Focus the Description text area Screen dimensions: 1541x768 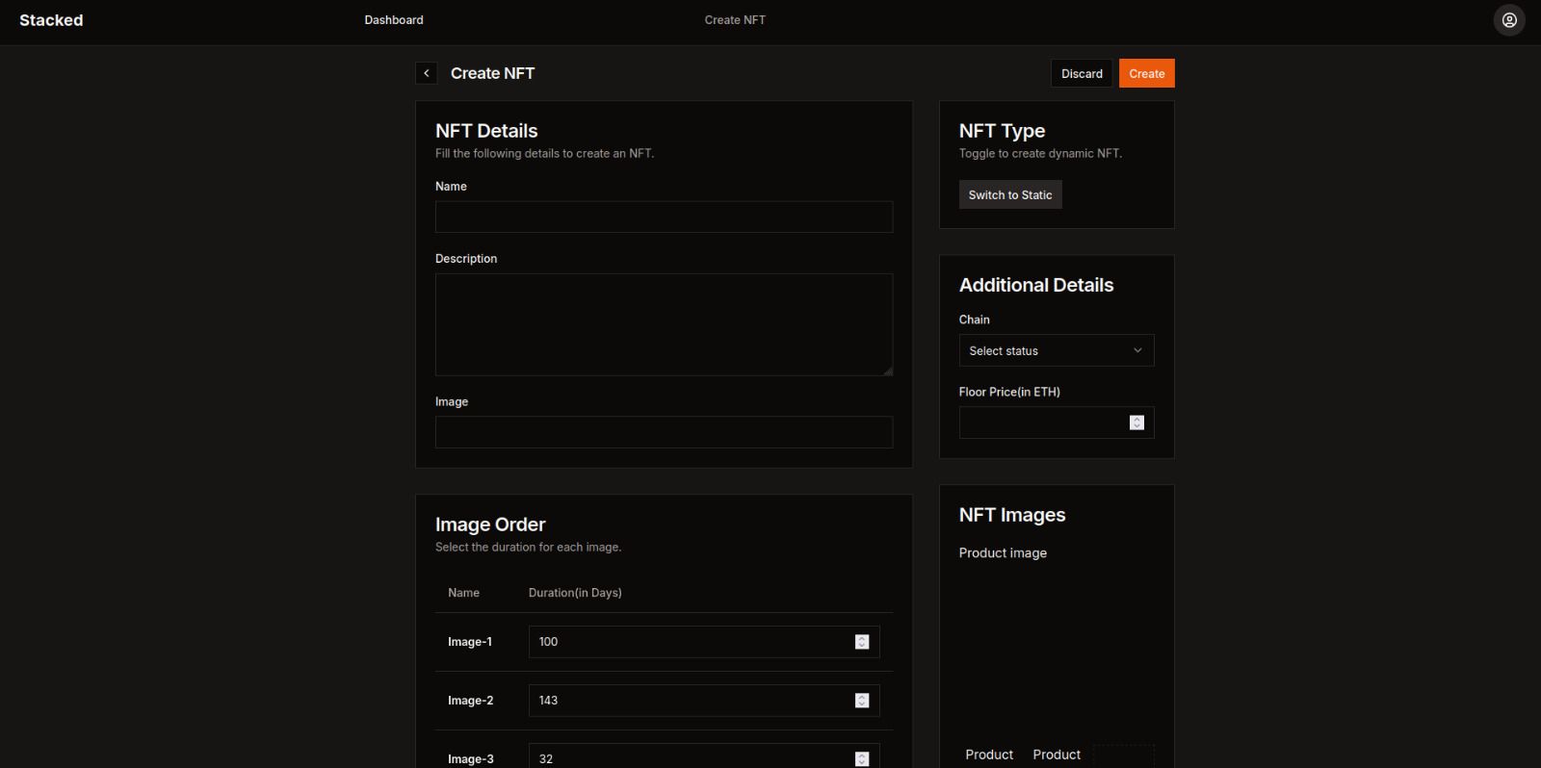click(664, 324)
